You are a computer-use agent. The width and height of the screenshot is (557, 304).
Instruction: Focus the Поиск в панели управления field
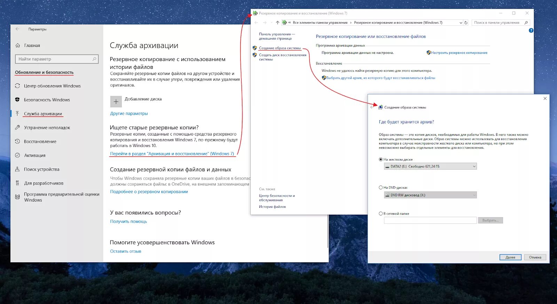pos(501,23)
